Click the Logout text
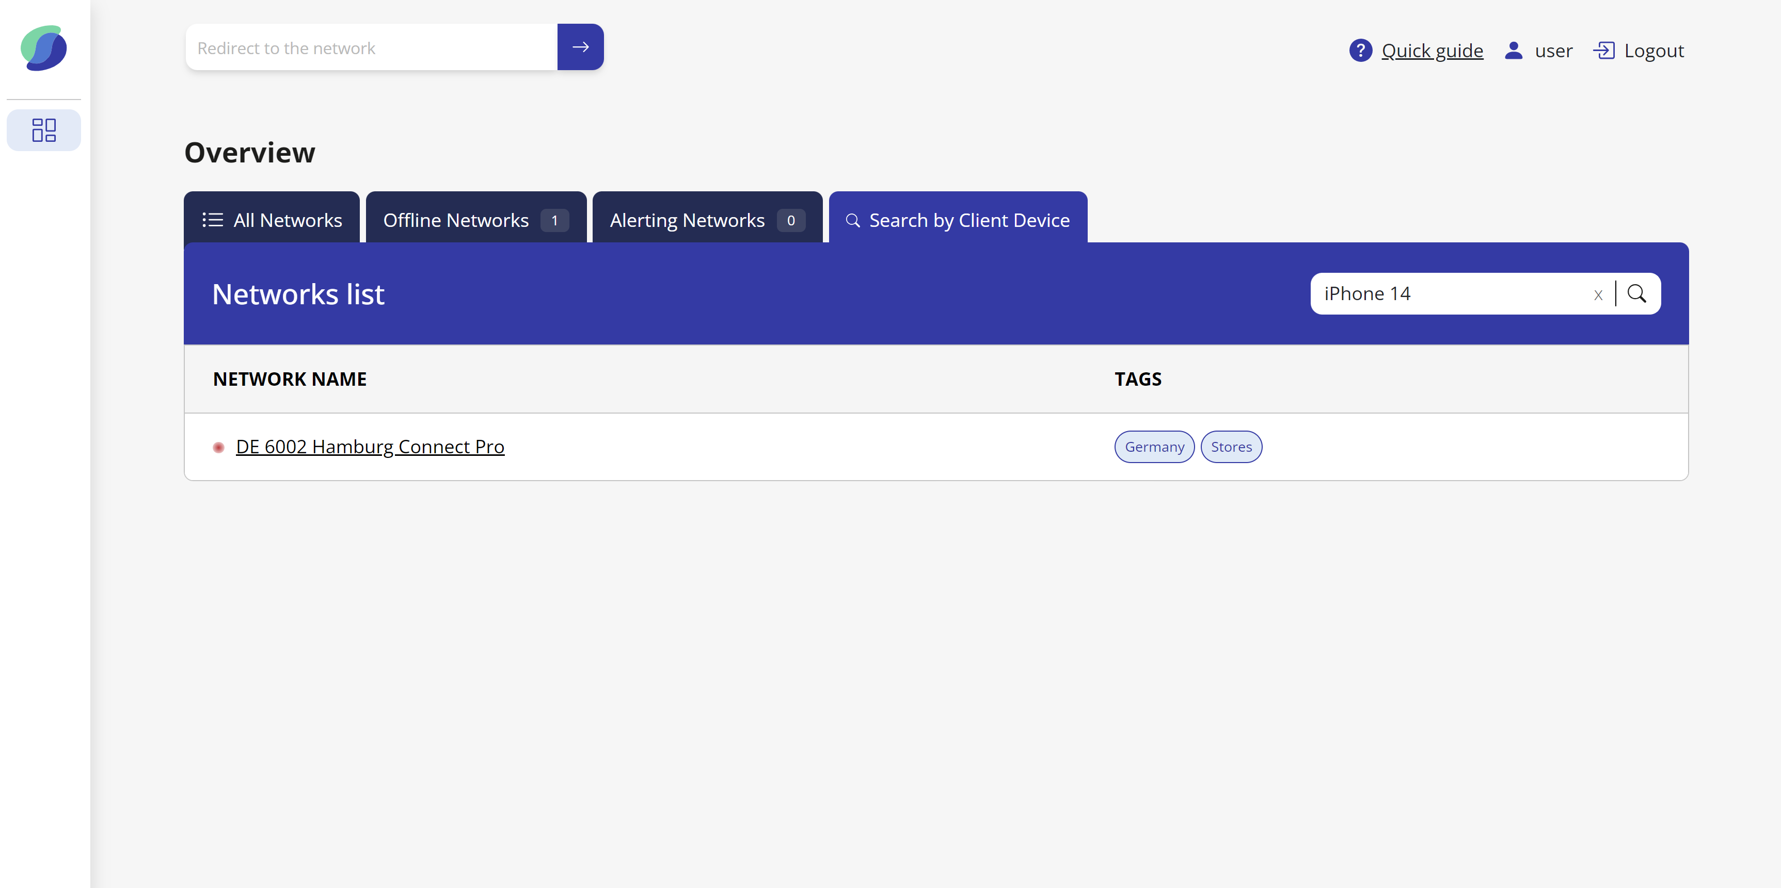The image size is (1781, 888). [1654, 51]
